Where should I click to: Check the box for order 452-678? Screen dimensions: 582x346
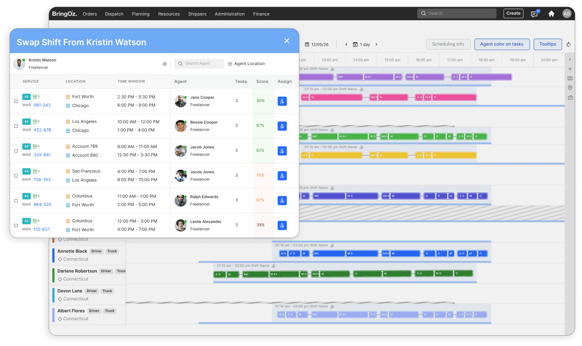pyautogui.click(x=16, y=126)
